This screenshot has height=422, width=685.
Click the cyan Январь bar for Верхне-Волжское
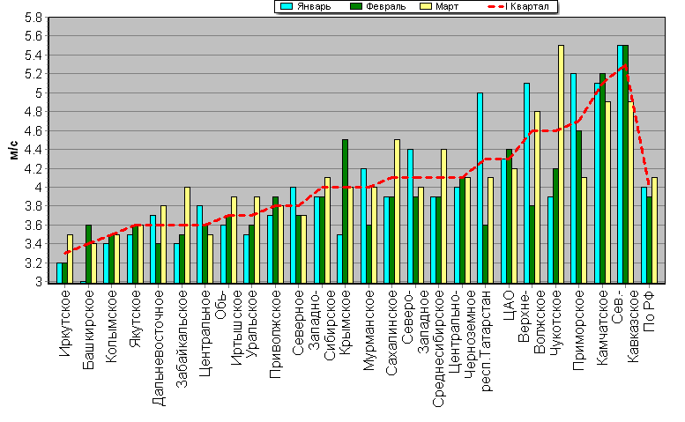point(526,183)
